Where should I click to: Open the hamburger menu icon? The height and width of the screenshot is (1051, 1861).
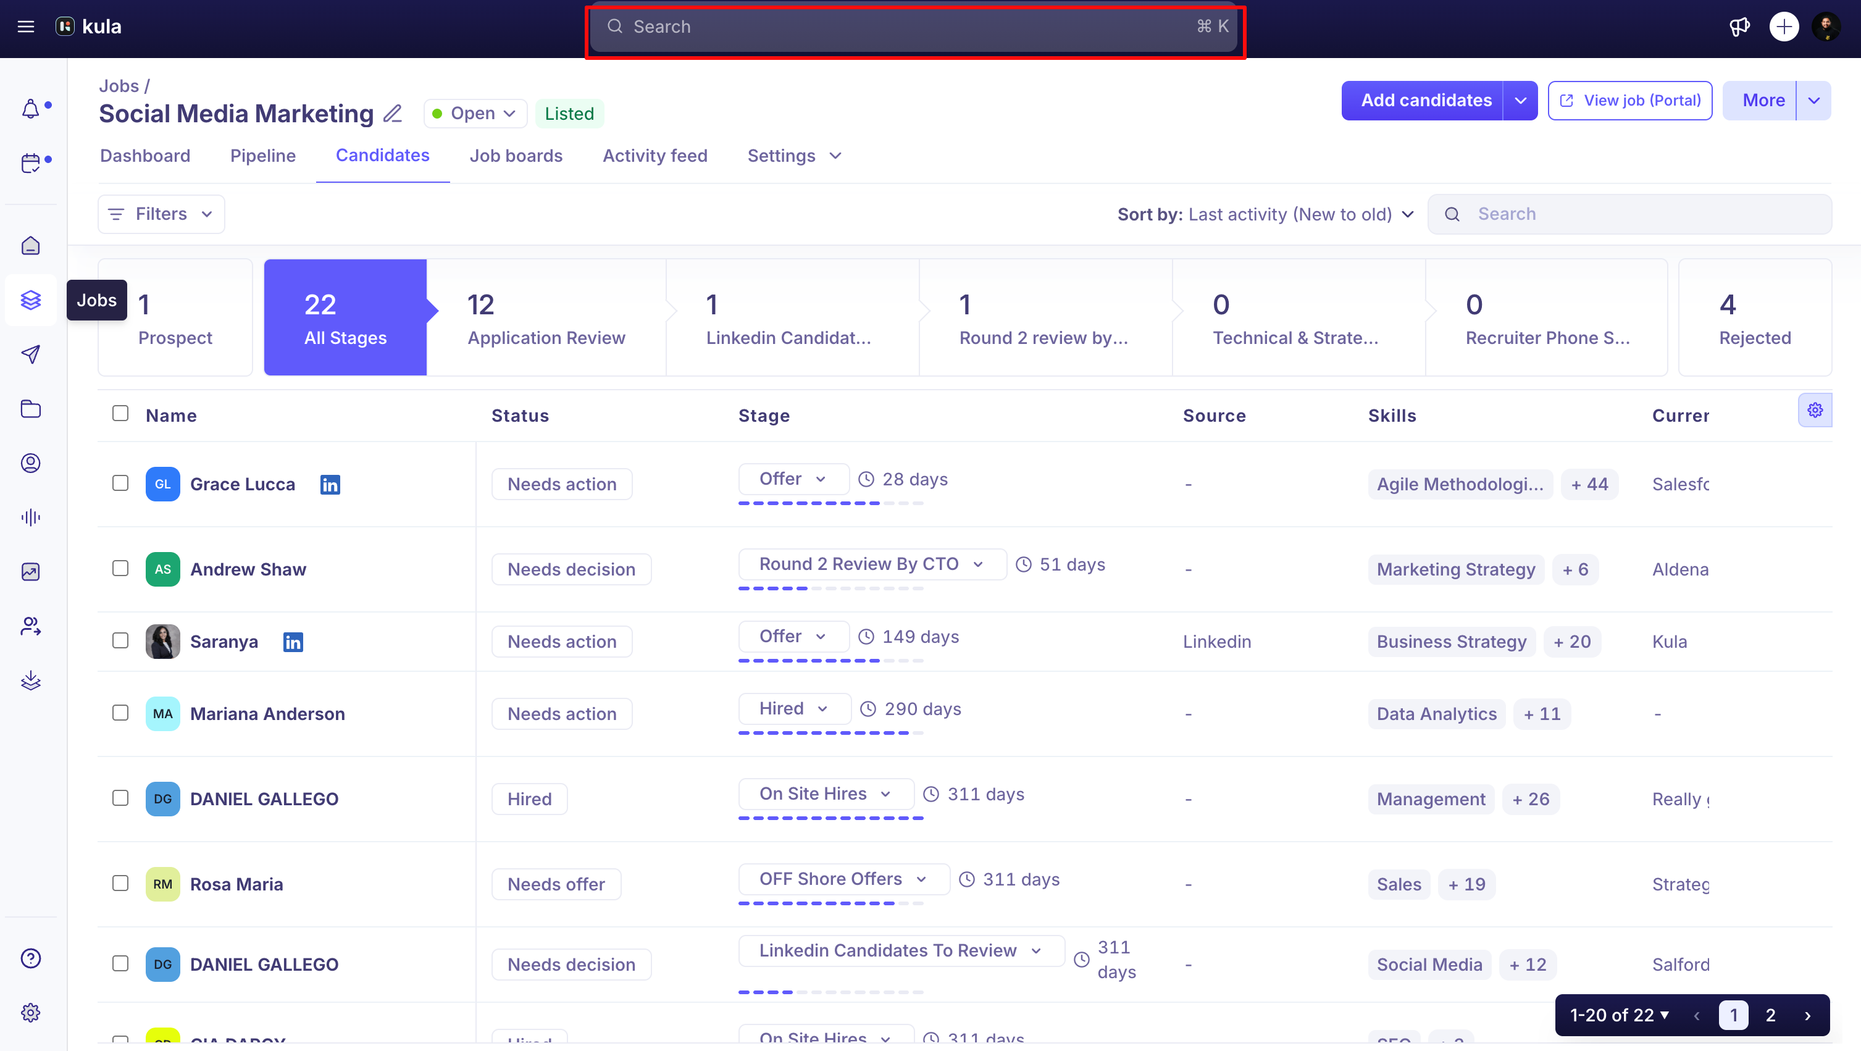point(26,27)
